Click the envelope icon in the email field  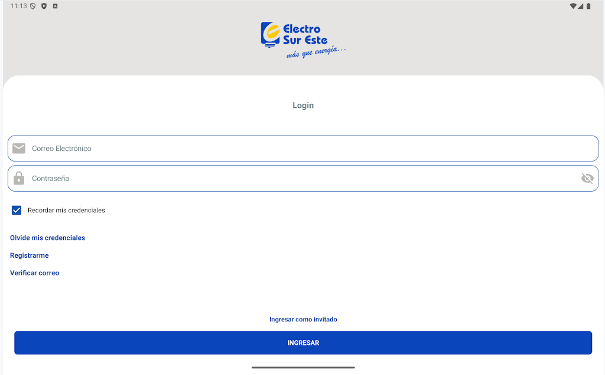point(19,149)
